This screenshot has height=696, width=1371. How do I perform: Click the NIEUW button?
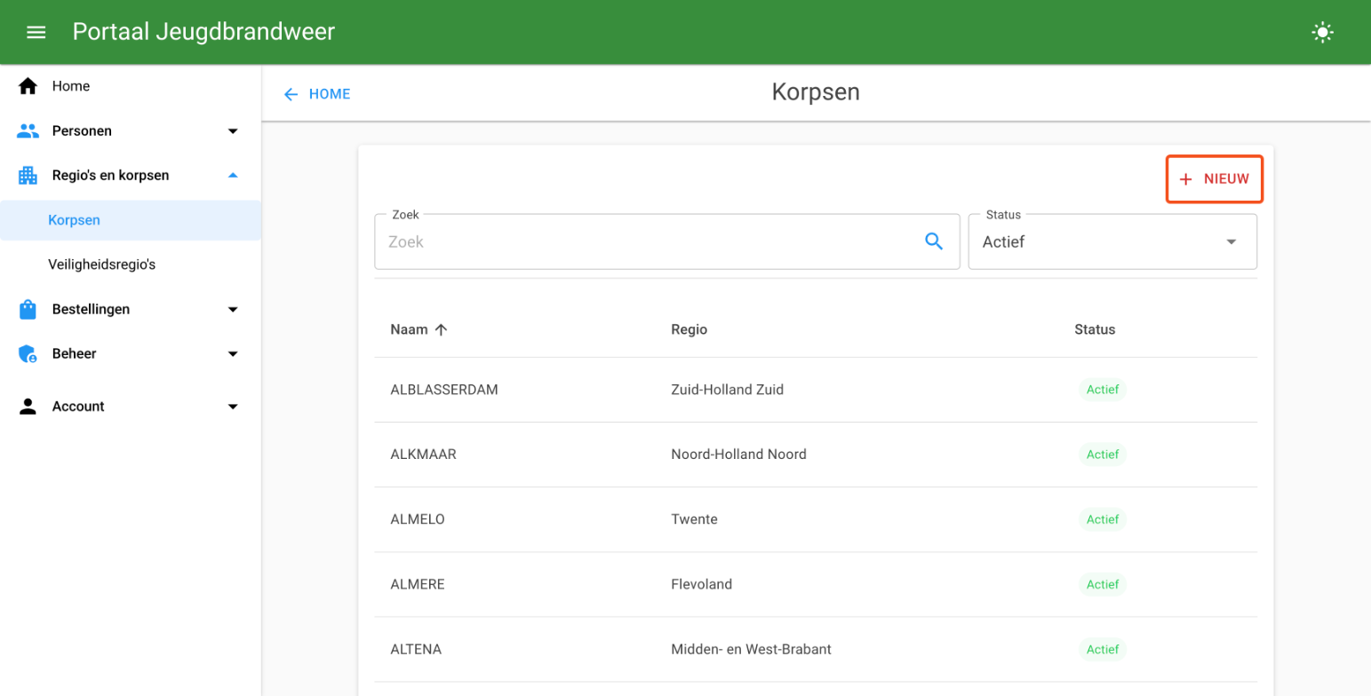[1214, 179]
